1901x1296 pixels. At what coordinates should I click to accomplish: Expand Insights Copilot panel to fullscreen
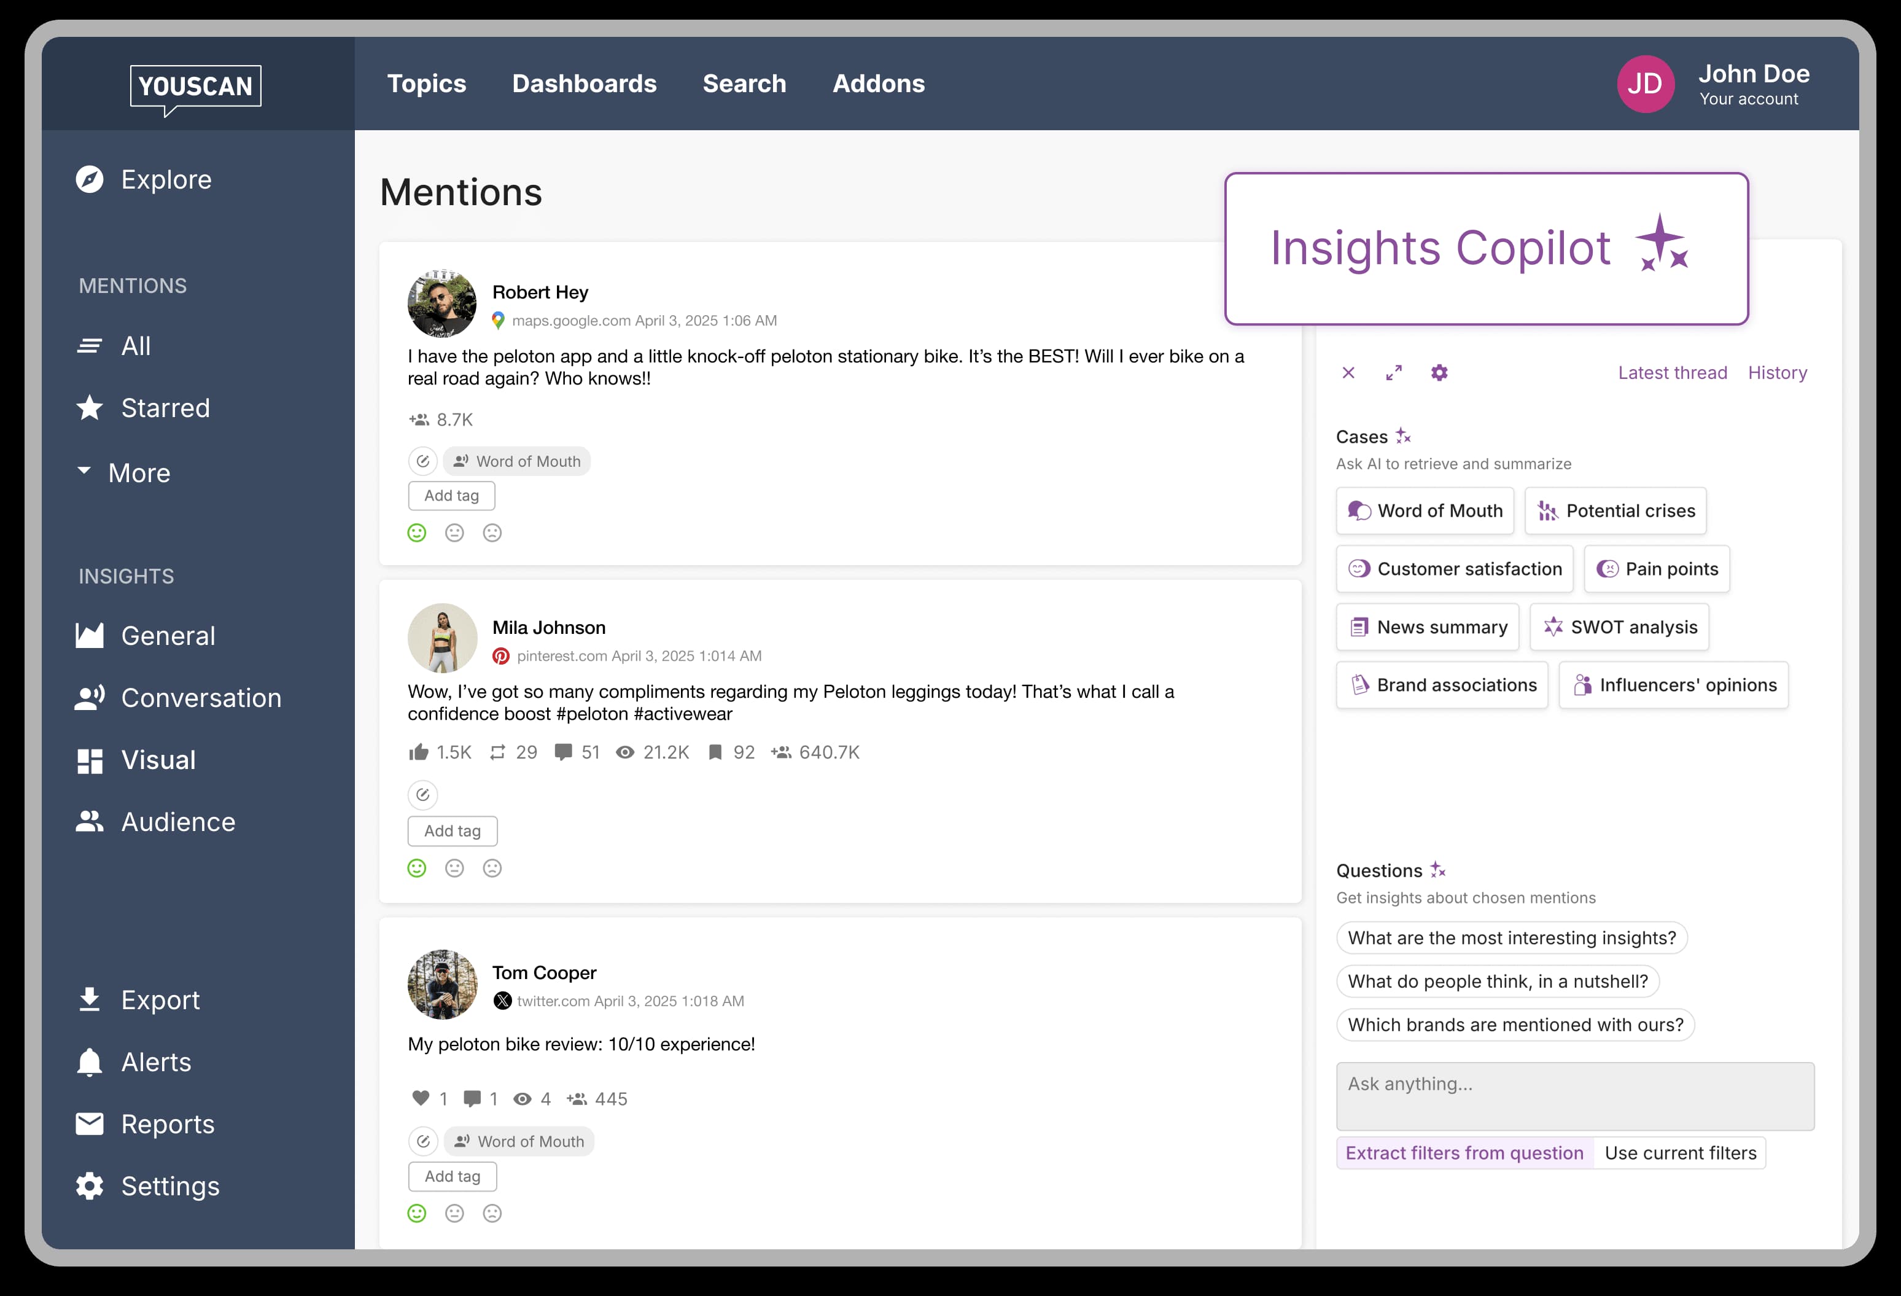(x=1394, y=373)
